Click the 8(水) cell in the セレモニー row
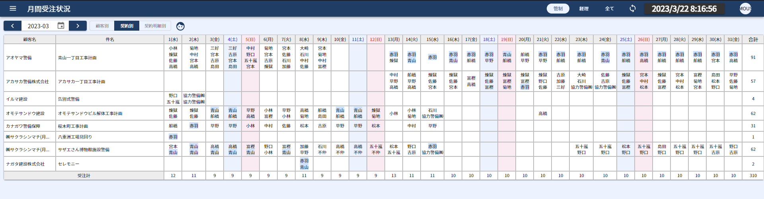 click(x=304, y=164)
